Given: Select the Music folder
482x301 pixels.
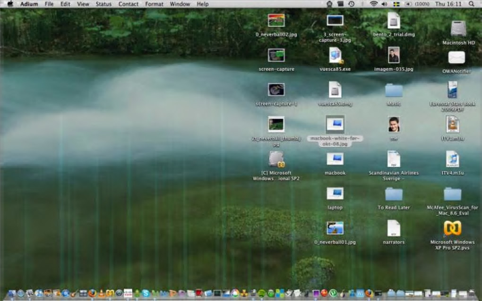Looking at the screenshot, I should (x=394, y=91).
